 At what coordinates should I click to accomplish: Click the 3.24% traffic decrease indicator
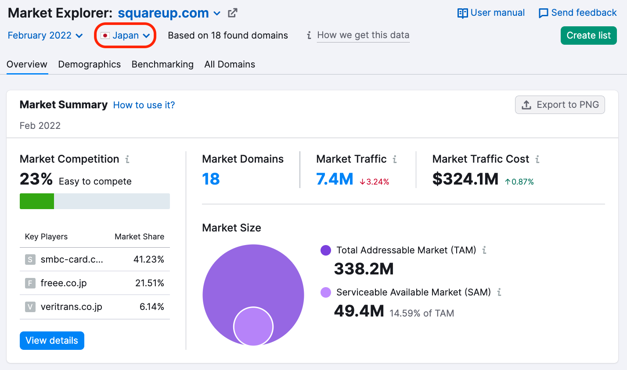coord(375,182)
